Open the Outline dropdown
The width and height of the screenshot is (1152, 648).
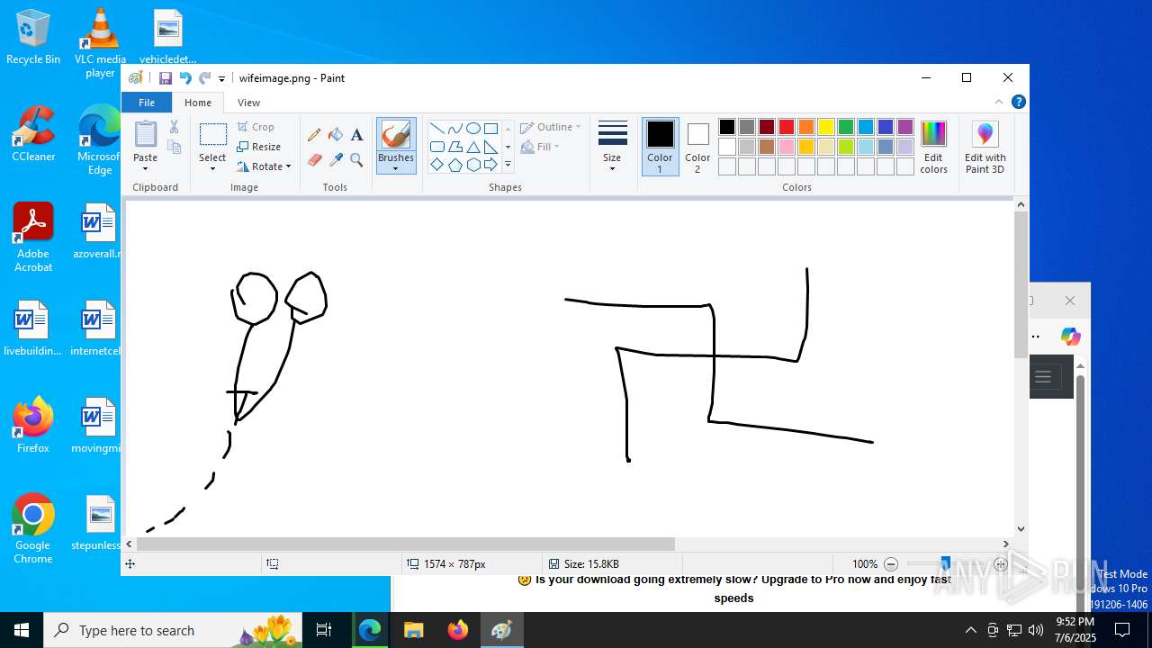(x=551, y=127)
